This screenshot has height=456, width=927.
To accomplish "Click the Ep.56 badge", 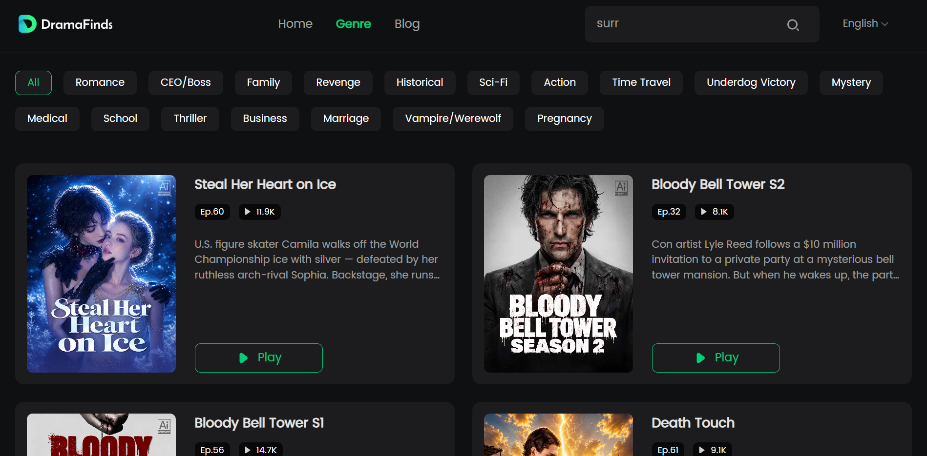I will (x=212, y=450).
